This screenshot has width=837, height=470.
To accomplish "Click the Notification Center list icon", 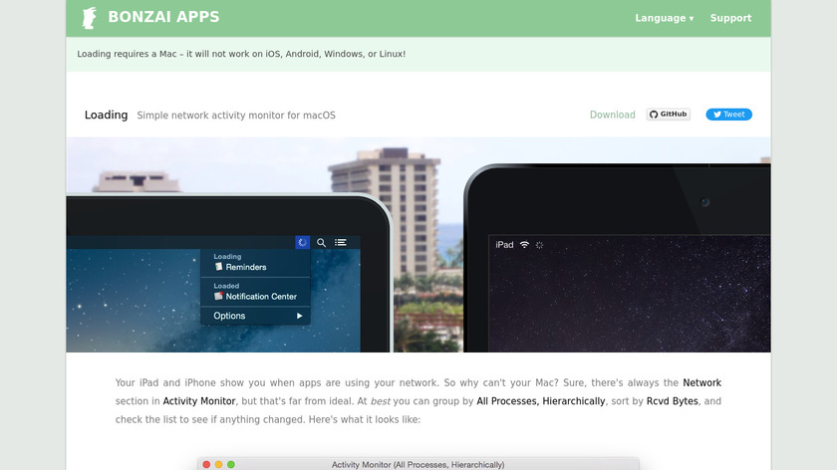I will [341, 243].
